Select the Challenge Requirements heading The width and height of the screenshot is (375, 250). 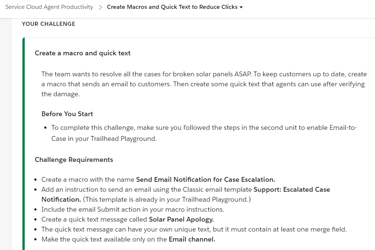click(74, 159)
